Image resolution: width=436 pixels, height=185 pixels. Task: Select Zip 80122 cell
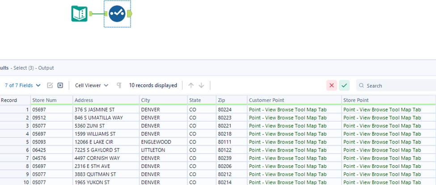point(232,150)
